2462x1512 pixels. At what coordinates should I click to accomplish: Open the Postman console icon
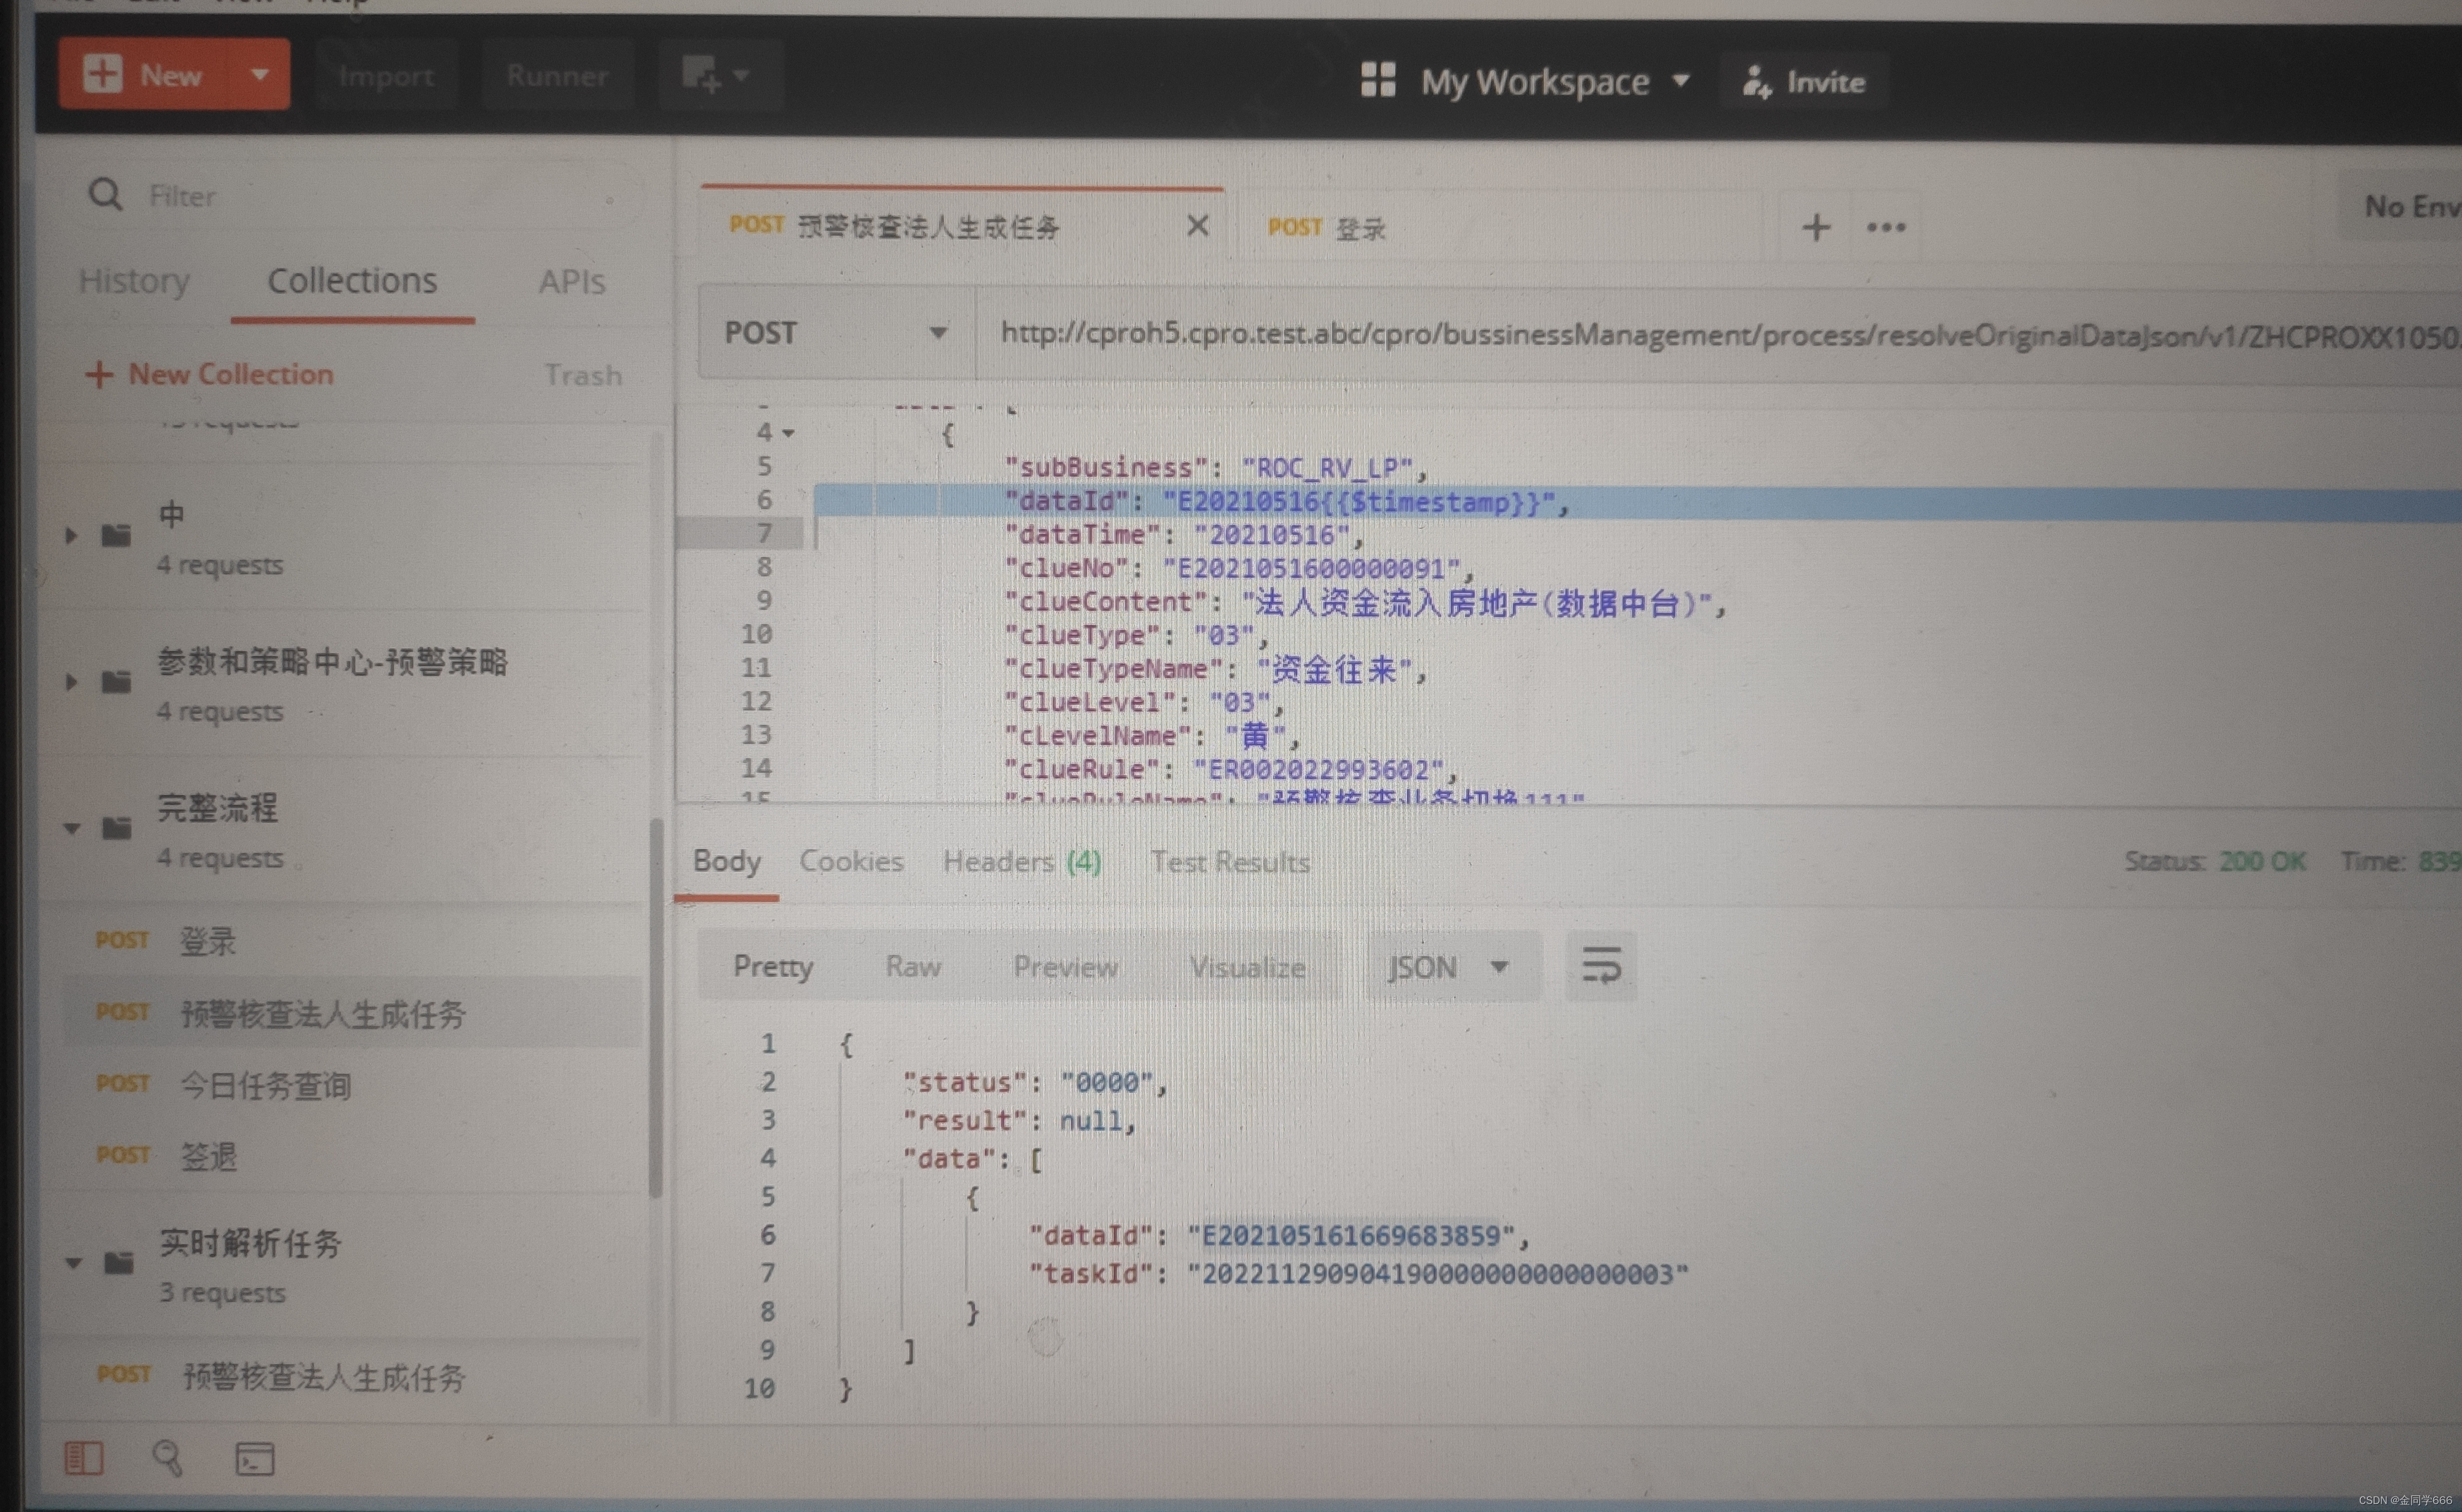tap(254, 1459)
